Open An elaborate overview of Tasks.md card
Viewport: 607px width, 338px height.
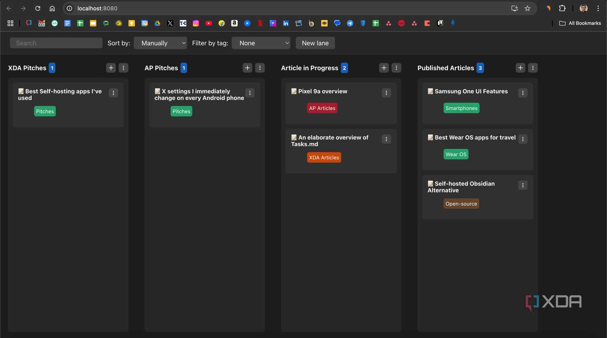(x=341, y=151)
